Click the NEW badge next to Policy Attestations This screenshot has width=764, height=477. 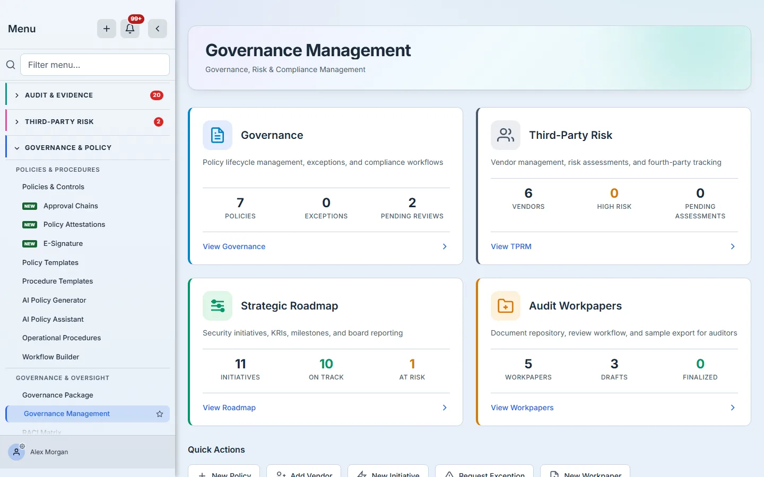(x=30, y=225)
